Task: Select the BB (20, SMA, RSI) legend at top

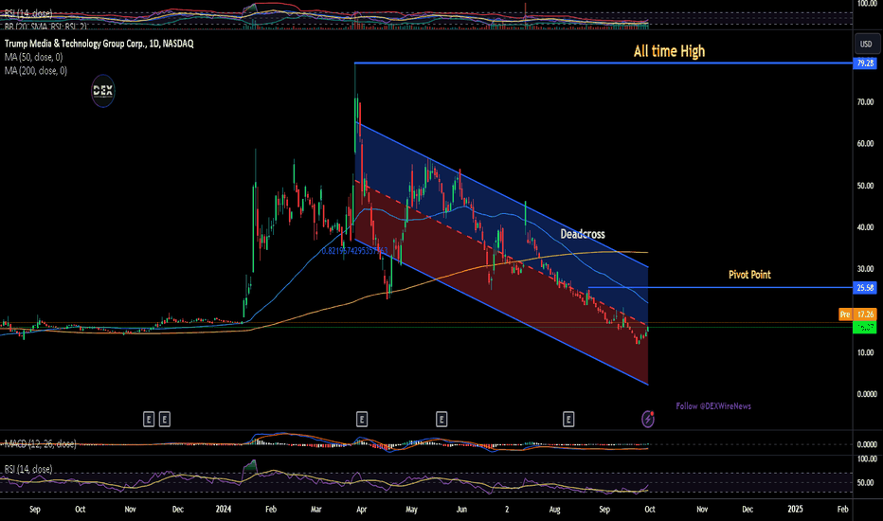Action: 45,26
